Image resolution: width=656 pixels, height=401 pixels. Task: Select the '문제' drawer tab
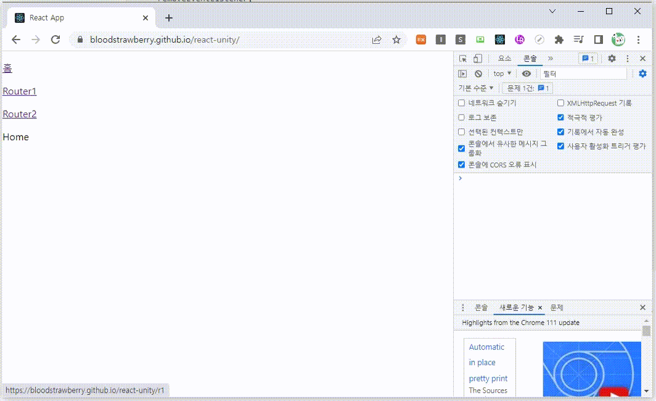(x=557, y=308)
